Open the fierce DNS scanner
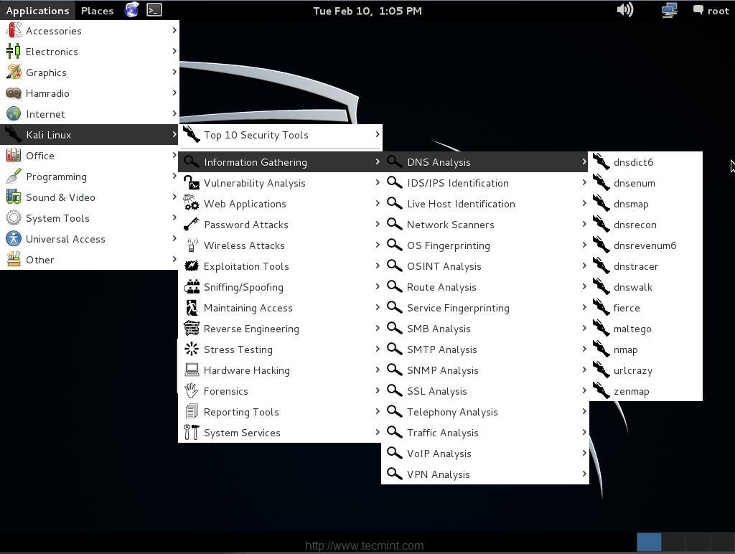The image size is (735, 554). pyautogui.click(x=627, y=308)
